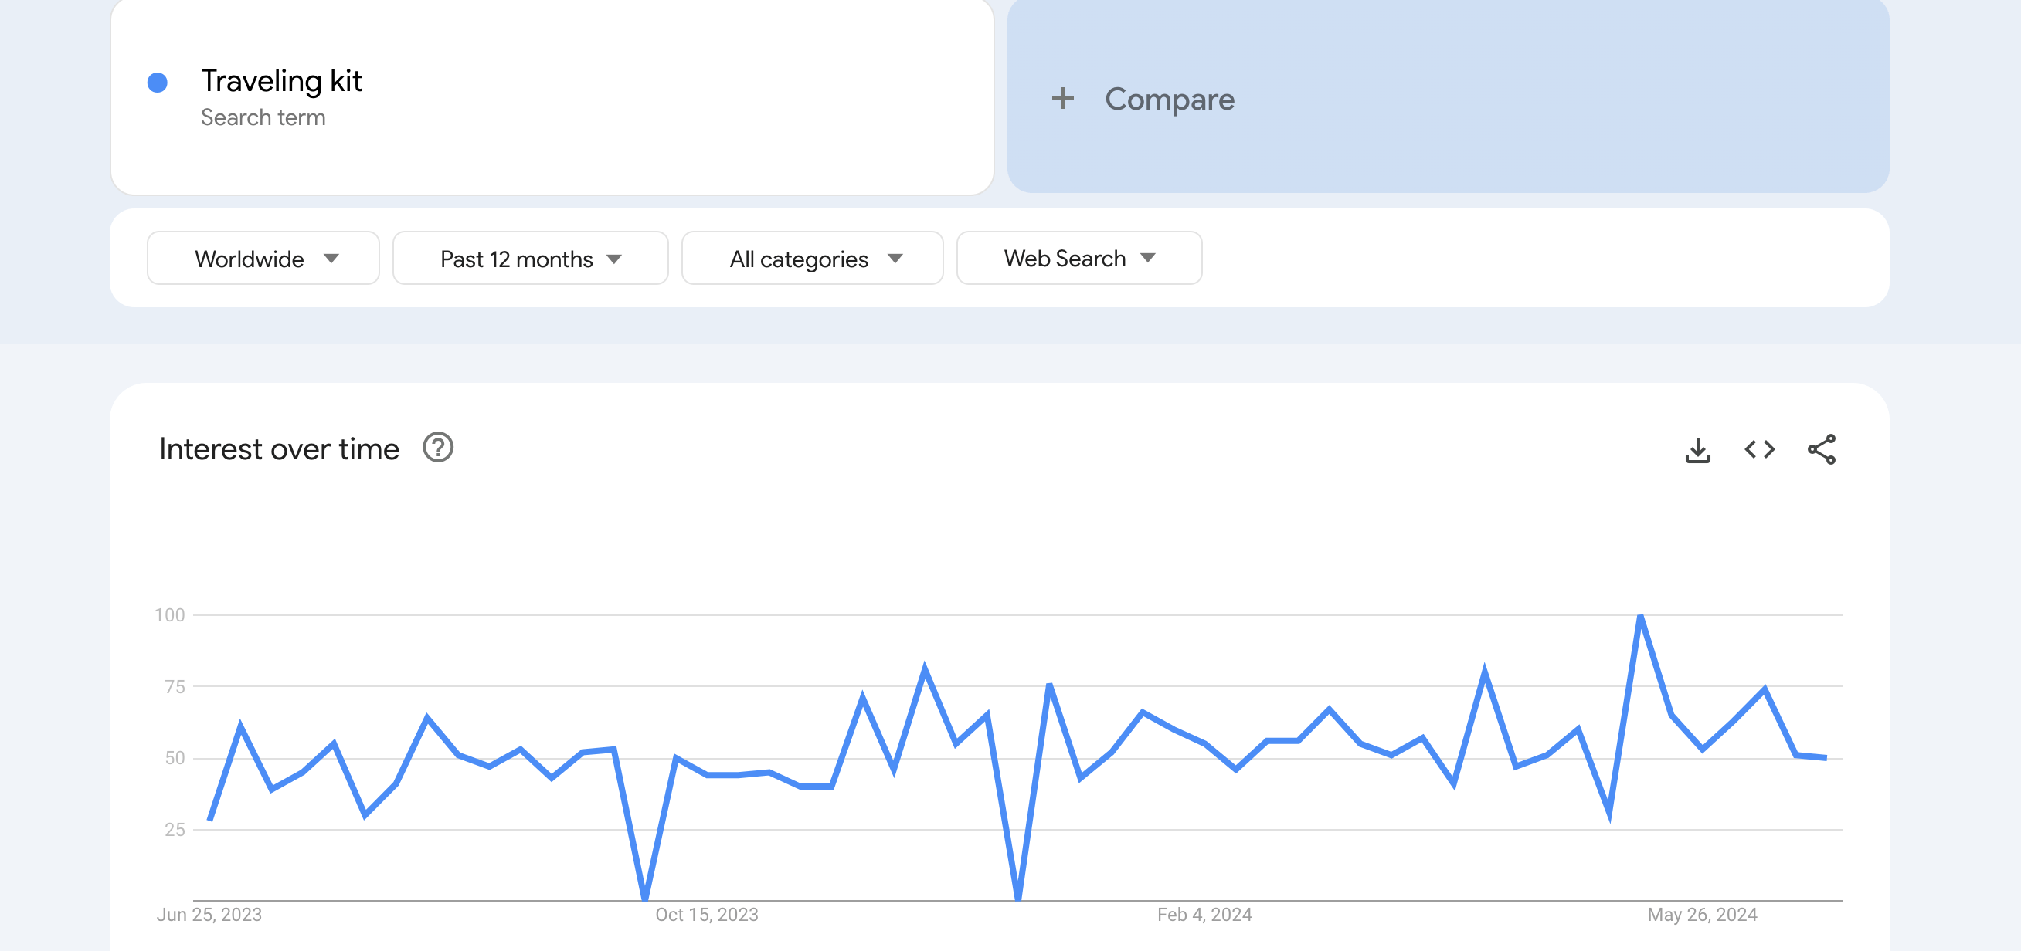Screen dimensions: 2021x951
Task: Open the Interest over time help tooltip
Action: click(438, 448)
